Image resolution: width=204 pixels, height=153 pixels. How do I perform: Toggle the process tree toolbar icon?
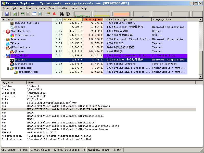tap(28, 14)
